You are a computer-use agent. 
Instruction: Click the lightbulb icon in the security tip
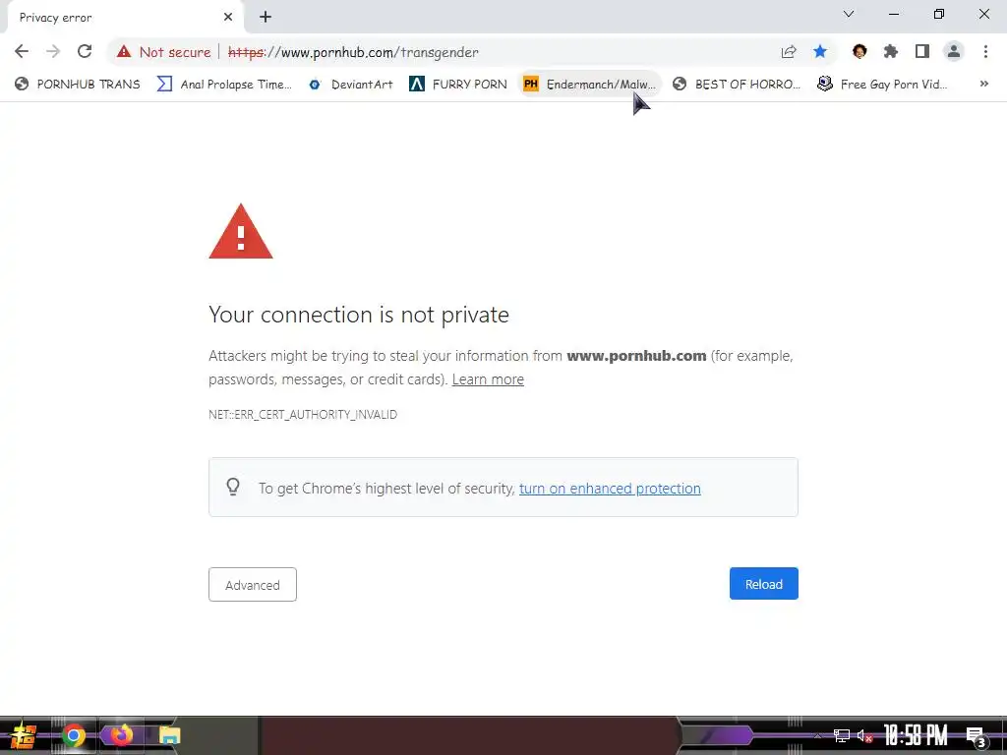233,488
